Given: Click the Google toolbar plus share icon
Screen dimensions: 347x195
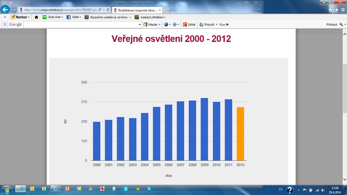Looking at the screenshot, I should (x=175, y=24).
